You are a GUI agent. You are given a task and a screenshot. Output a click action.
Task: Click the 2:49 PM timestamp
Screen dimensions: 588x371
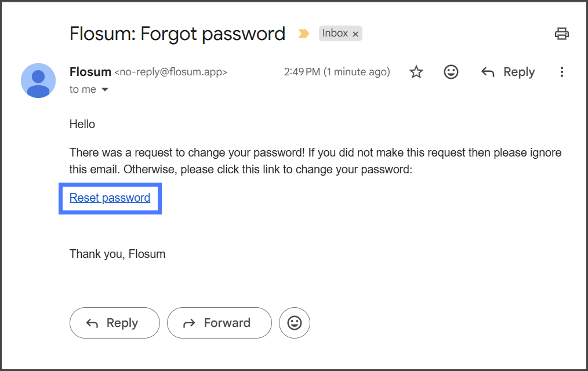tap(336, 72)
